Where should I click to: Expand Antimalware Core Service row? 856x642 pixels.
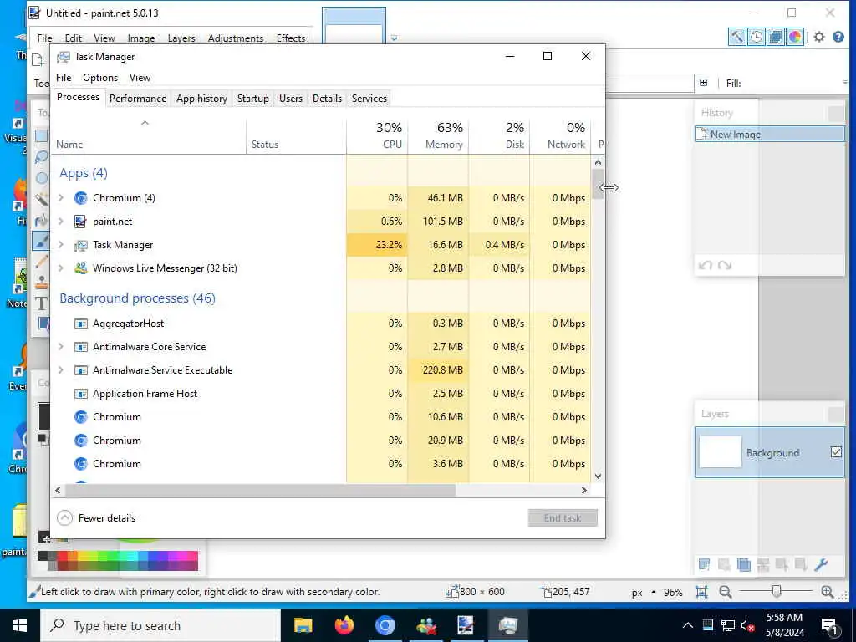(x=61, y=347)
